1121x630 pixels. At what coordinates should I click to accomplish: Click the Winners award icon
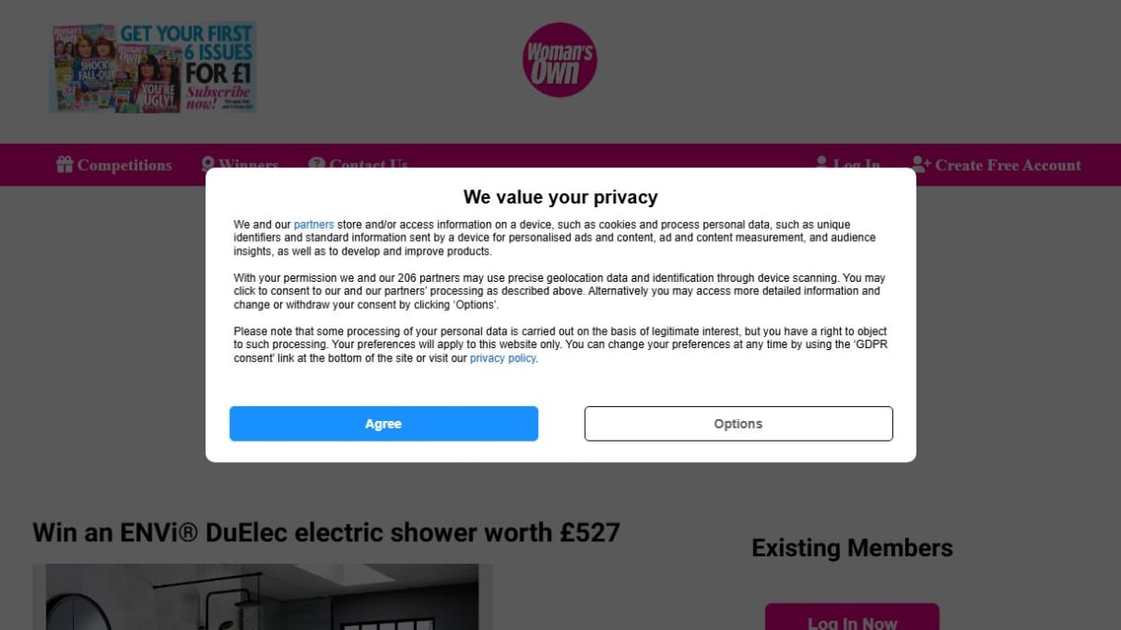[208, 164]
